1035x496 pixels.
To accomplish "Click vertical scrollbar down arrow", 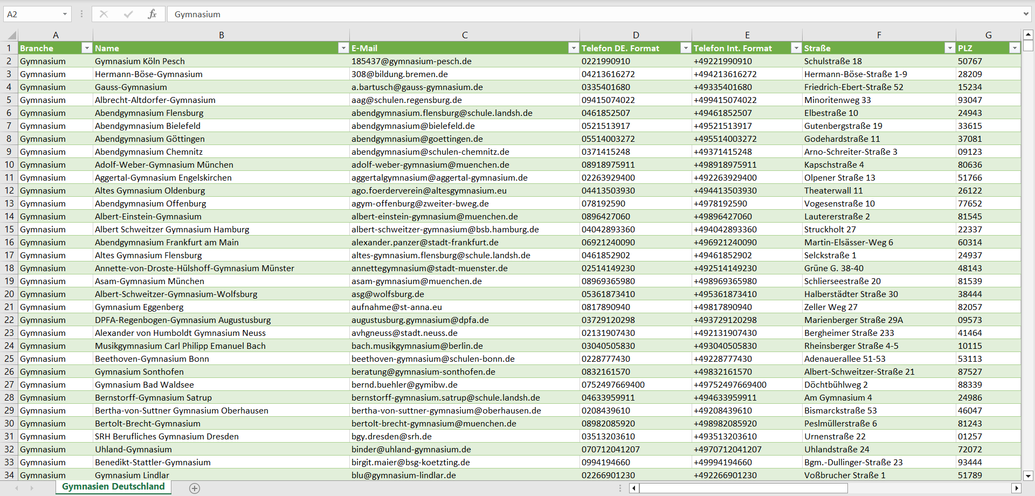I will point(1028,476).
